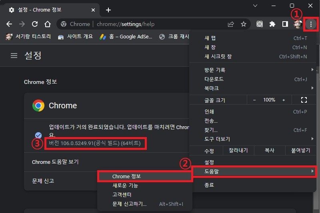This screenshot has width=320, height=213.
Task: Select 고객센터 in submenu
Action: tap(145, 195)
